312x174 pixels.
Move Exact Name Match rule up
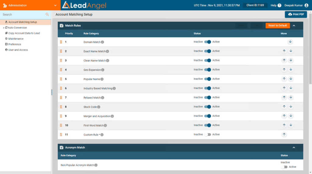pos(284,51)
